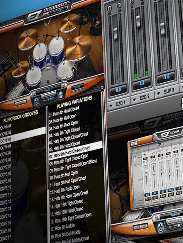Viewport: 183px width, 243px height.
Task: Choose variation 07. Hats 8th Hard Closed/Ghost
Action: pyautogui.click(x=76, y=150)
